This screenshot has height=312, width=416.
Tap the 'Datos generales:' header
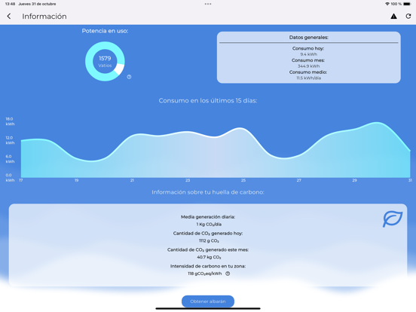click(308, 38)
